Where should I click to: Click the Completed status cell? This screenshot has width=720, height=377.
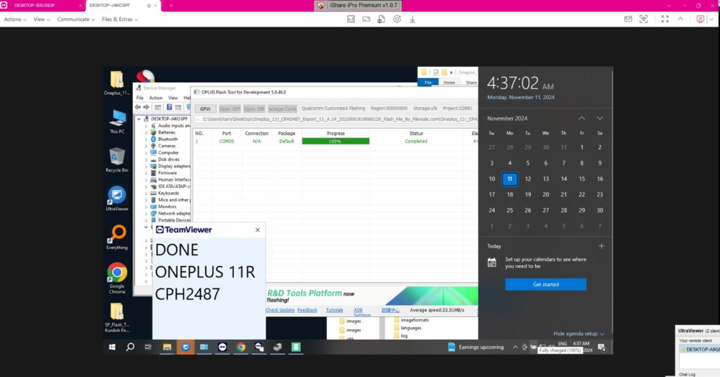click(x=416, y=141)
